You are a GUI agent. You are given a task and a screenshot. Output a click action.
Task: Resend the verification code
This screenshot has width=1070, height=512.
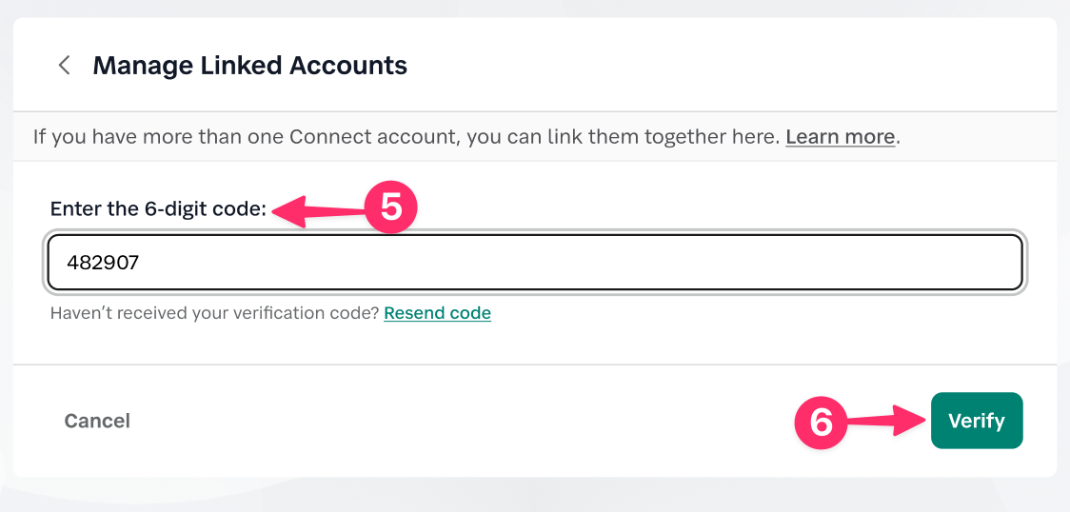pyautogui.click(x=437, y=313)
